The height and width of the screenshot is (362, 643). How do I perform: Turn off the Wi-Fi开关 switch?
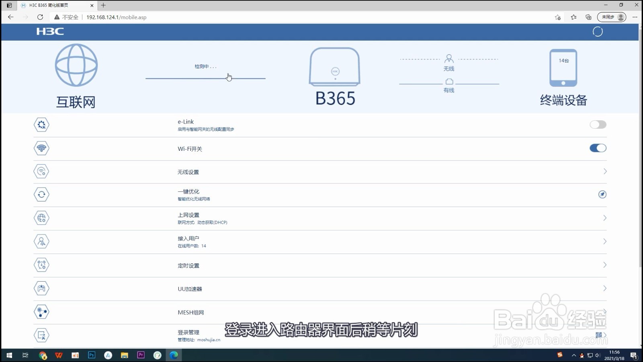tap(598, 148)
